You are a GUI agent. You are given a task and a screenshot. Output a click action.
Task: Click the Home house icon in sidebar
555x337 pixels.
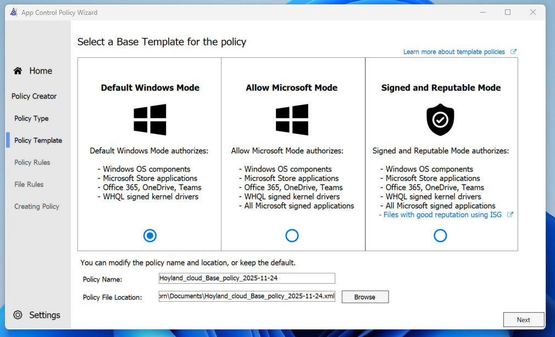[x=18, y=71]
